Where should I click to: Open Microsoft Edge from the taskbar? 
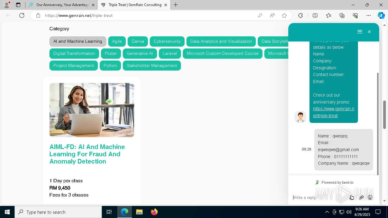125,212
